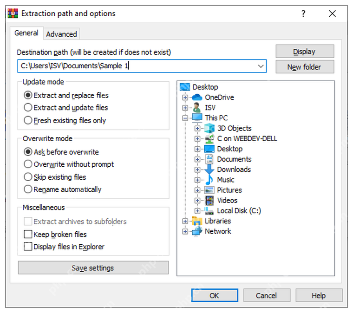Open the Help button
The width and height of the screenshot is (353, 313).
(x=319, y=295)
